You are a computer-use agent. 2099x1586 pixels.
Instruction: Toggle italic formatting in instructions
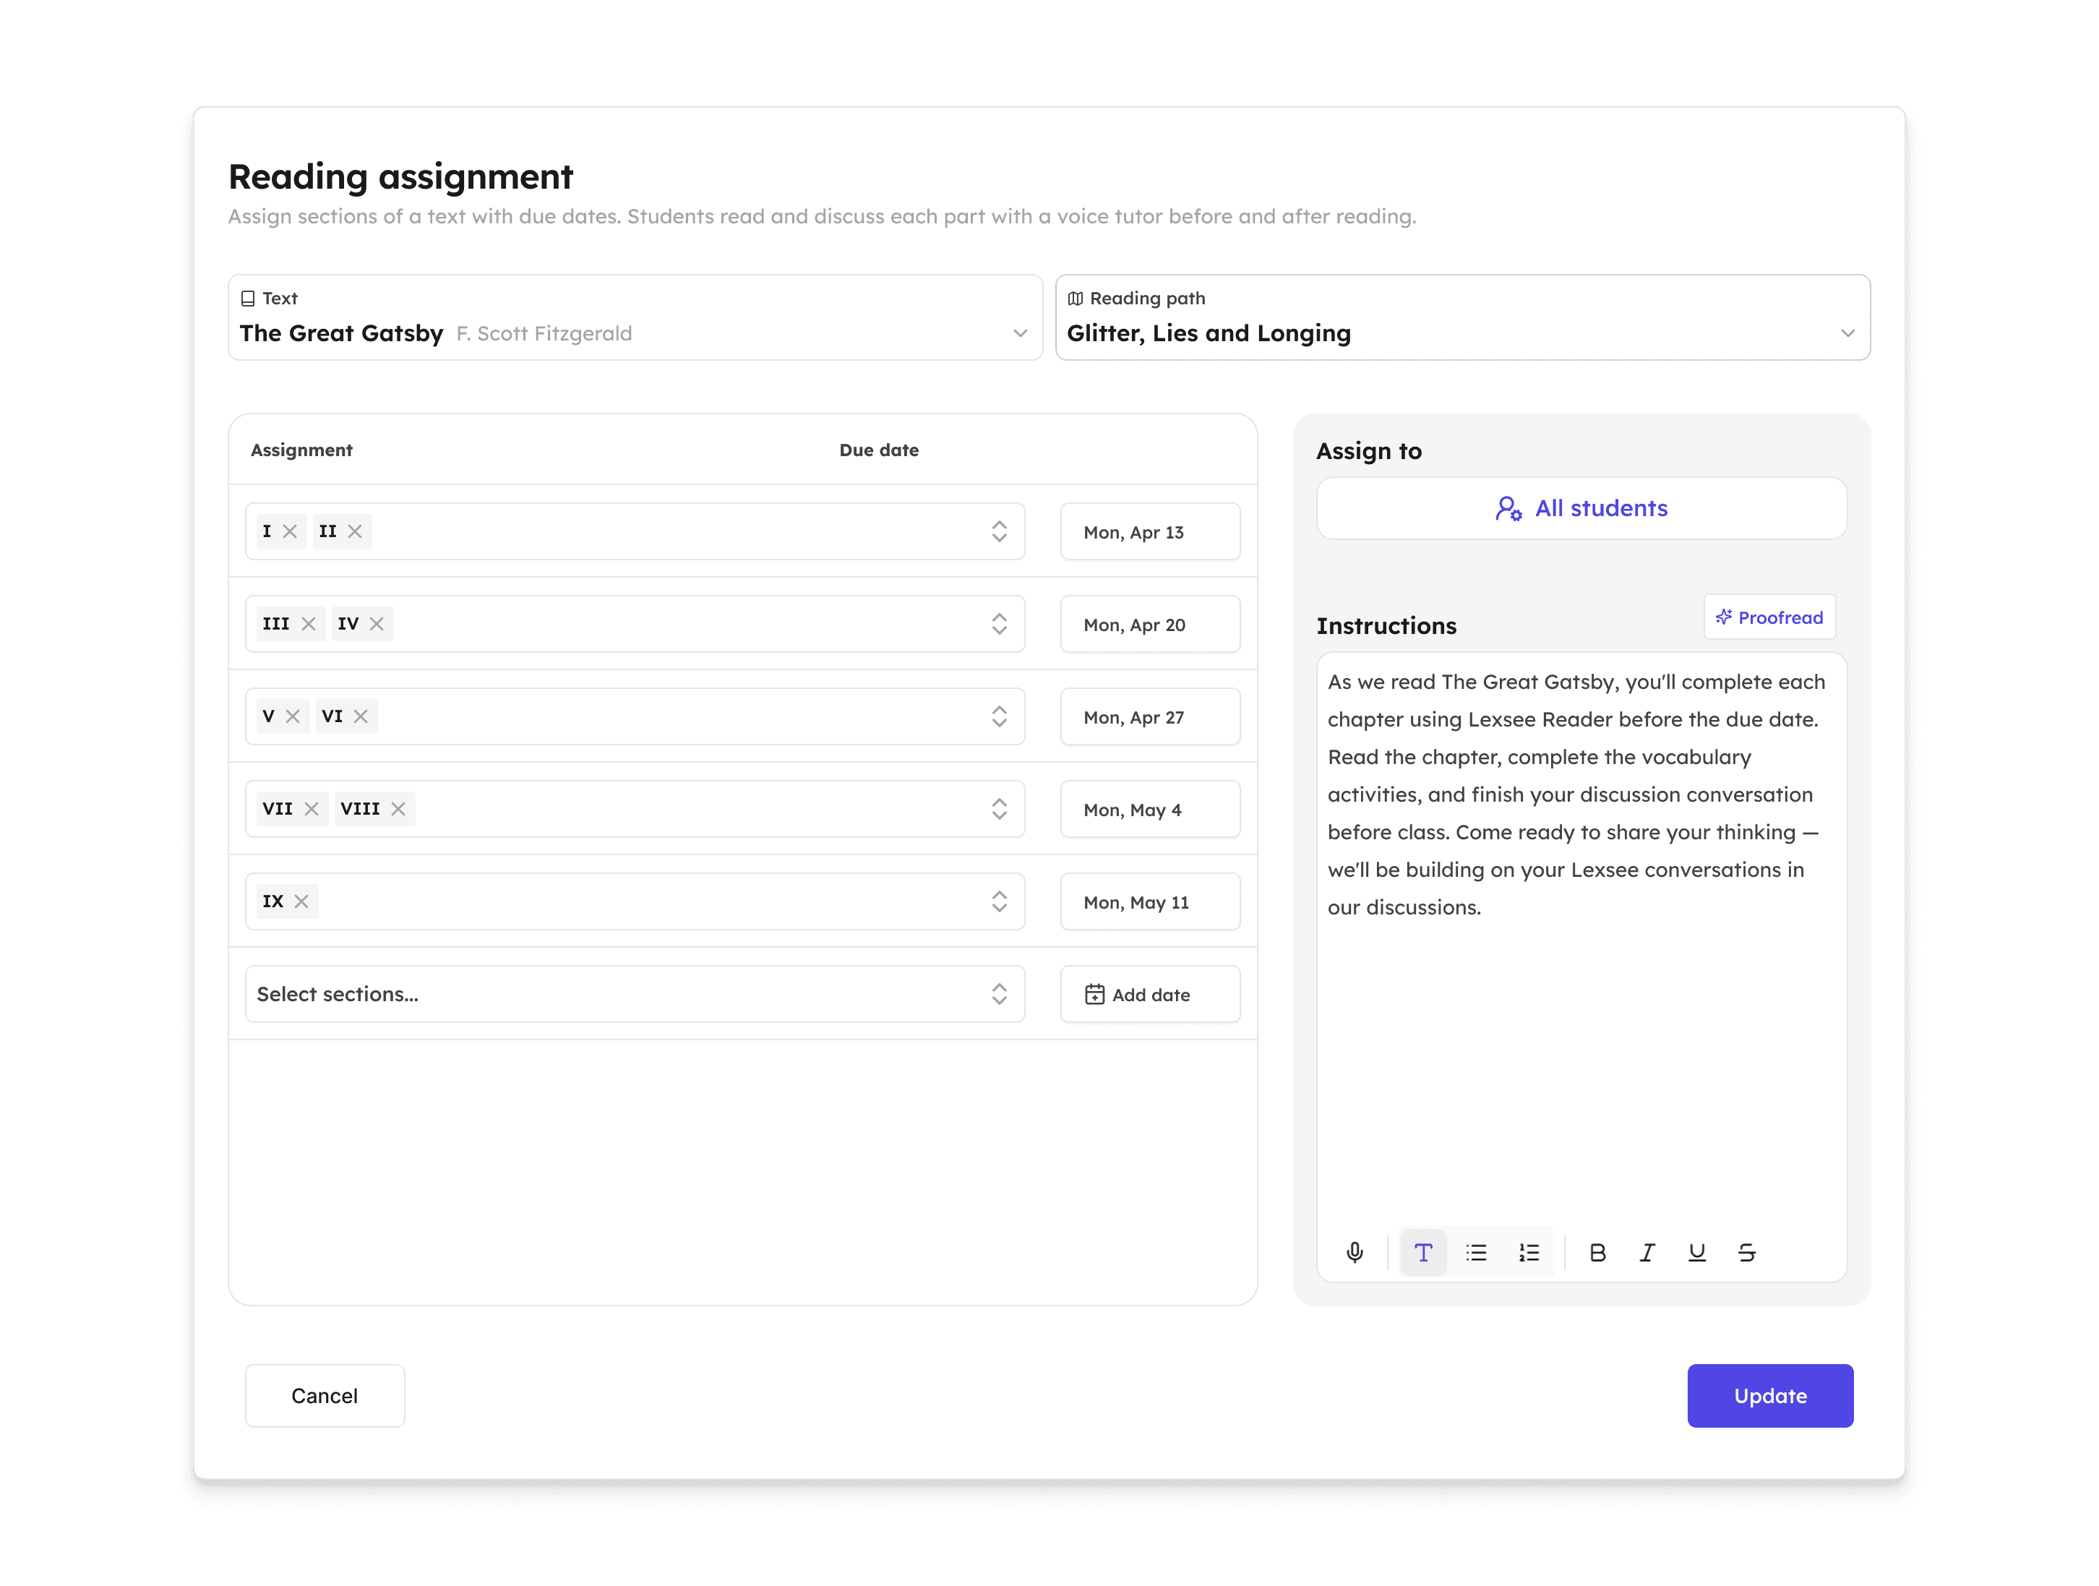point(1647,1253)
